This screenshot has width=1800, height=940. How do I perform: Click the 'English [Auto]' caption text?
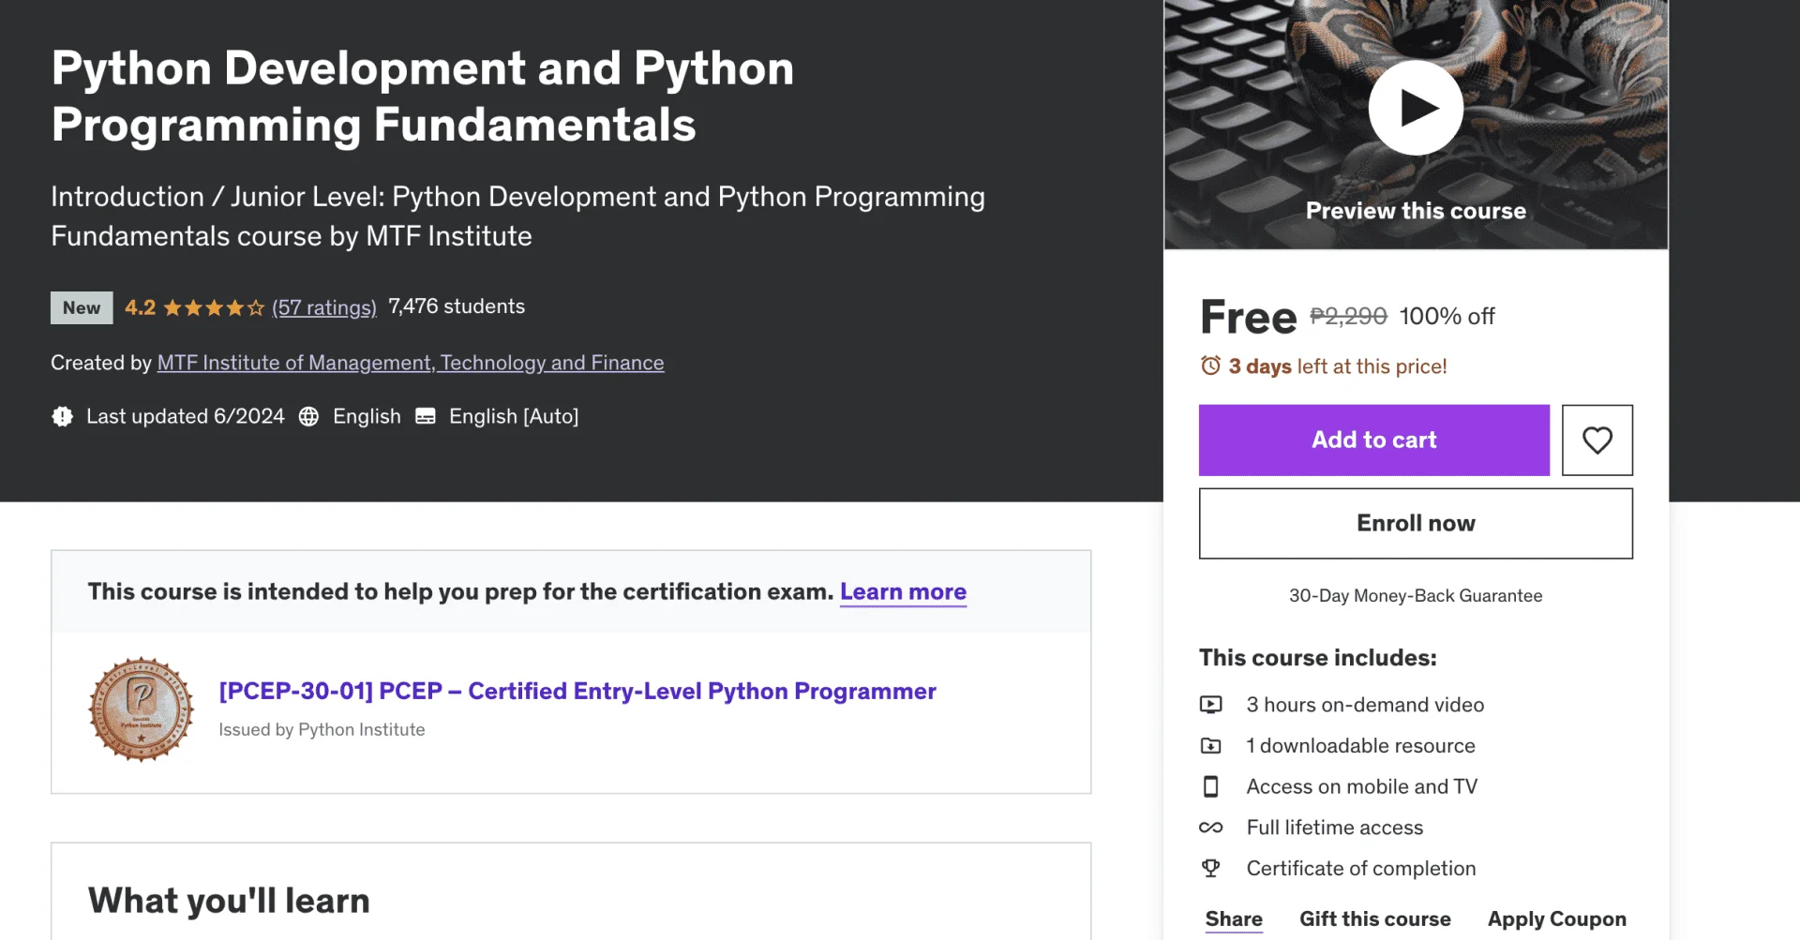tap(514, 416)
